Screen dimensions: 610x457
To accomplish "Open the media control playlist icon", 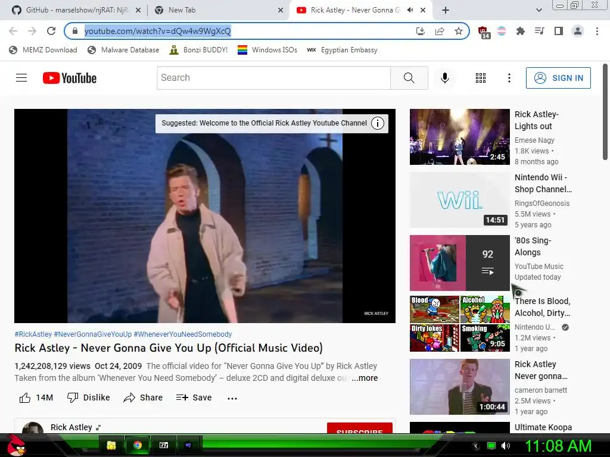I will pyautogui.click(x=539, y=31).
